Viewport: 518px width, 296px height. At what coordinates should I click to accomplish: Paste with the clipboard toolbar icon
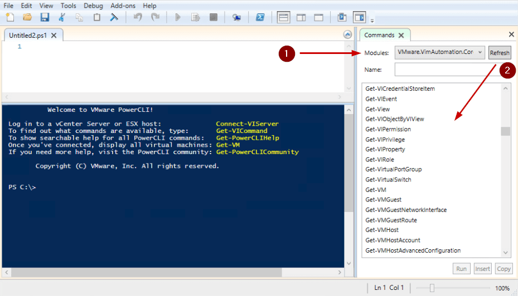click(x=97, y=17)
